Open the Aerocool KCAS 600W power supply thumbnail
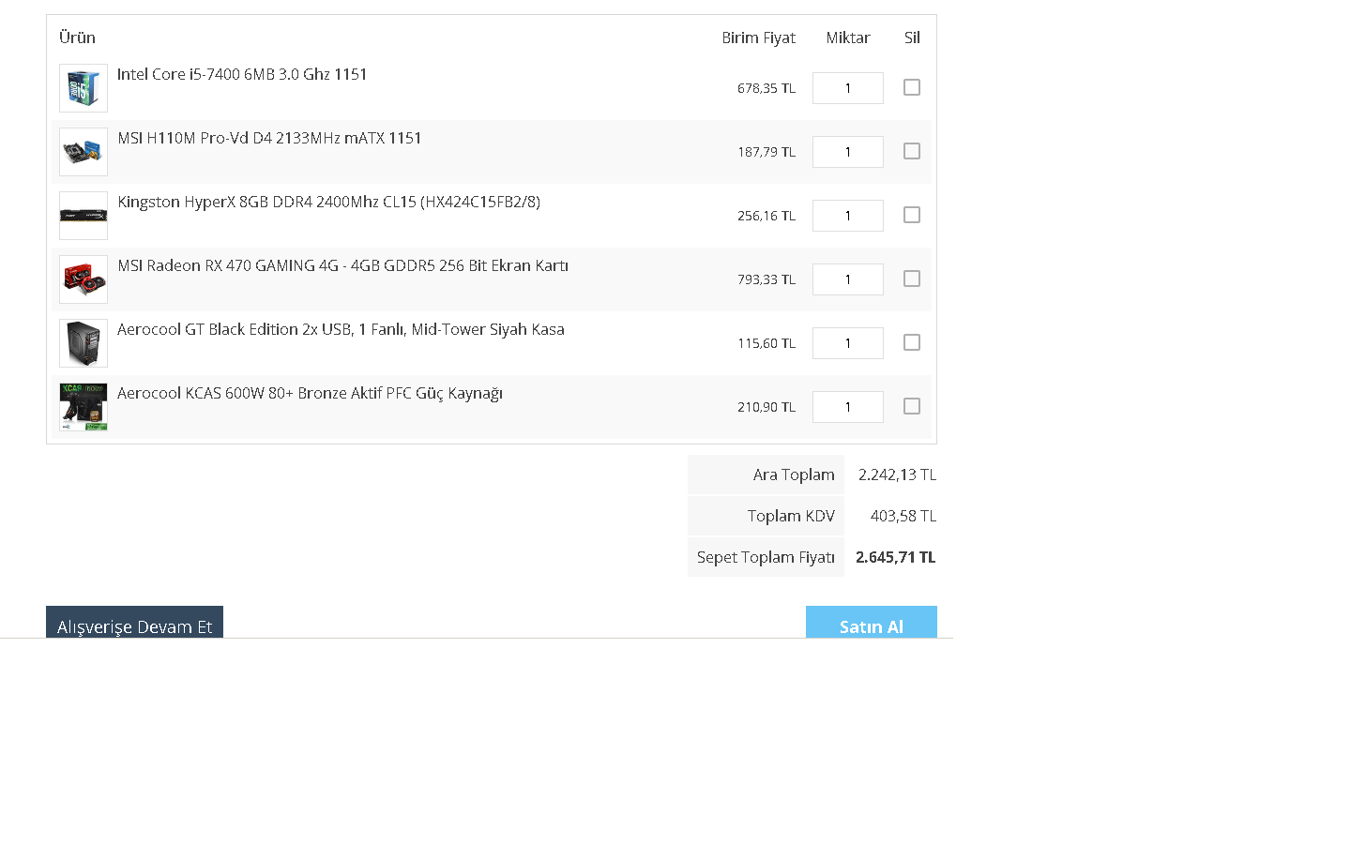Viewport: 1351px width, 844px height. click(x=83, y=407)
